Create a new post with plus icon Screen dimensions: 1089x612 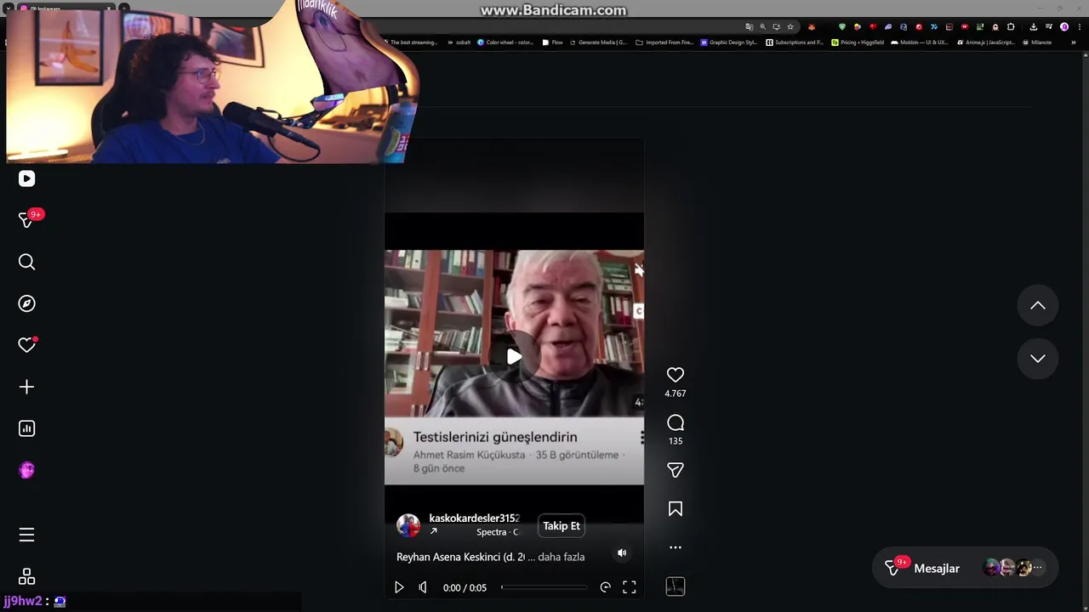tap(26, 387)
